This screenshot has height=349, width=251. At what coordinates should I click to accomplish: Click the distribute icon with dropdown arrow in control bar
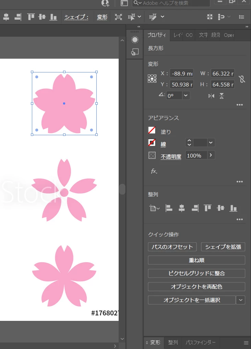(x=224, y=17)
